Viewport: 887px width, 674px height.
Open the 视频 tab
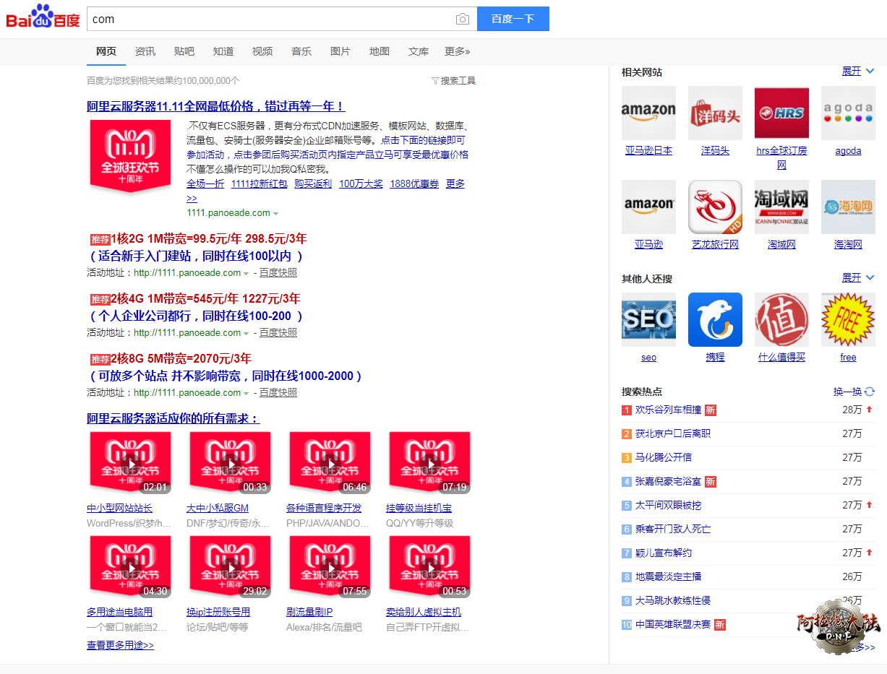click(262, 51)
